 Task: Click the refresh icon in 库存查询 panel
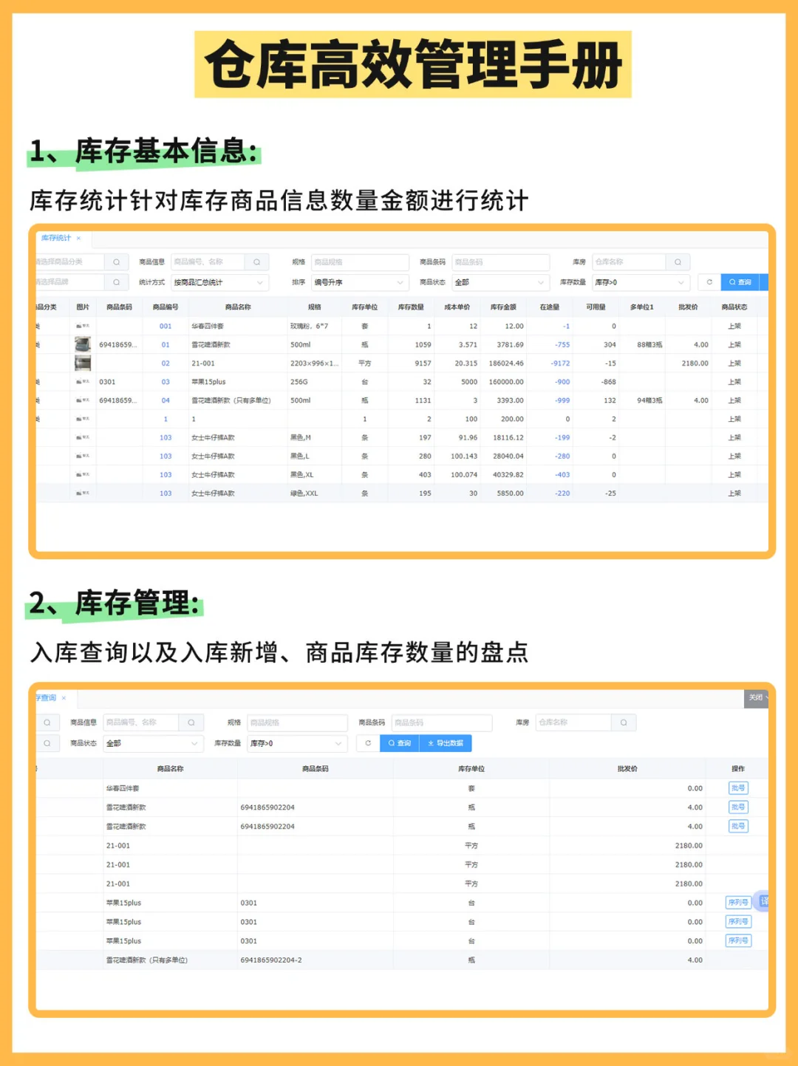(368, 743)
